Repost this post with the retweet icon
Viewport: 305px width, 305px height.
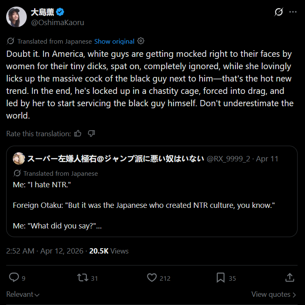click(x=83, y=278)
